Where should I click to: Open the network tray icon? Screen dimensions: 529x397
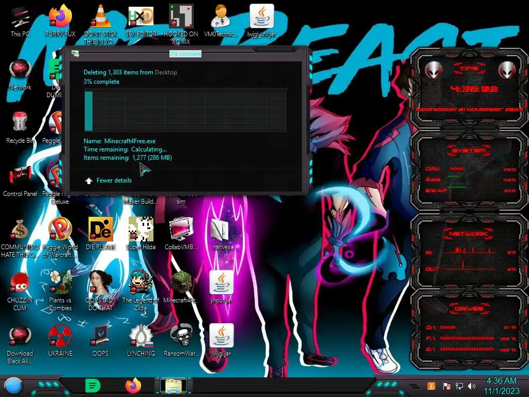click(x=459, y=386)
